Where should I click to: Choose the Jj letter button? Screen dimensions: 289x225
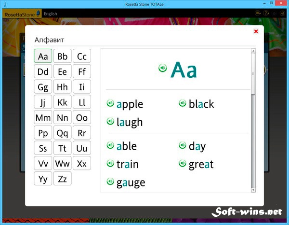coord(43,102)
